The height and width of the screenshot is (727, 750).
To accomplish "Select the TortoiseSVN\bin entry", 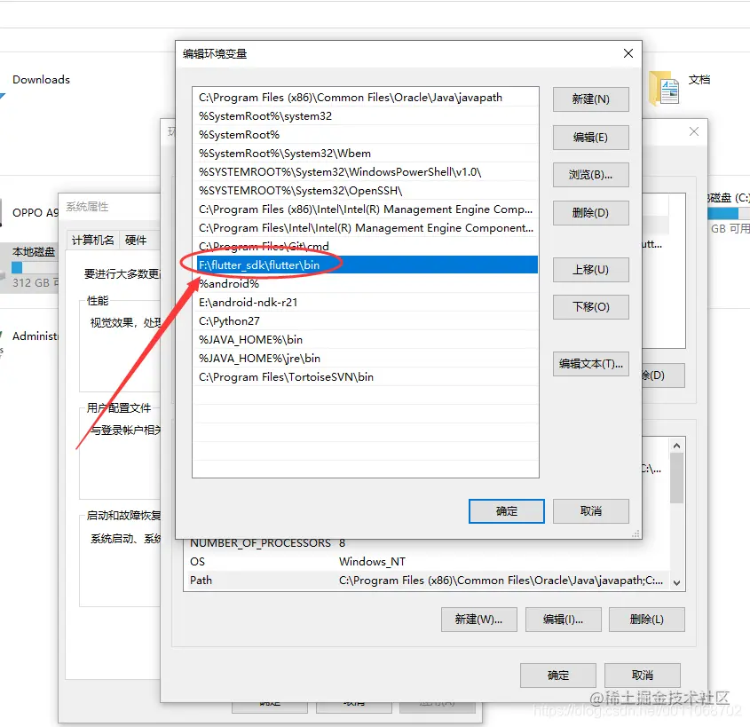I will click(366, 377).
